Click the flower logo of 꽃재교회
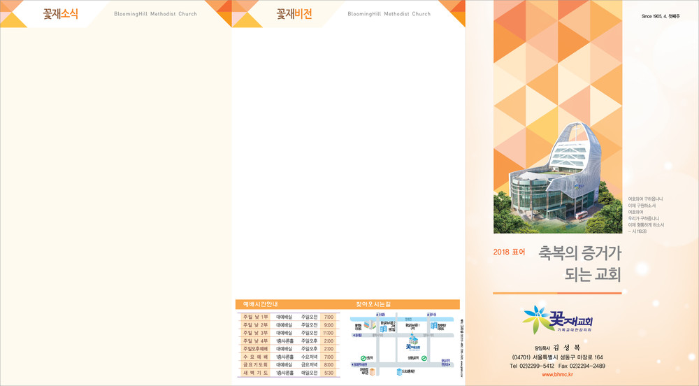Screen dimensions: 699x386 click(x=536, y=320)
